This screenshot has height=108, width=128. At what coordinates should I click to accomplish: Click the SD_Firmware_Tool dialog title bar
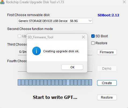(x=54, y=37)
